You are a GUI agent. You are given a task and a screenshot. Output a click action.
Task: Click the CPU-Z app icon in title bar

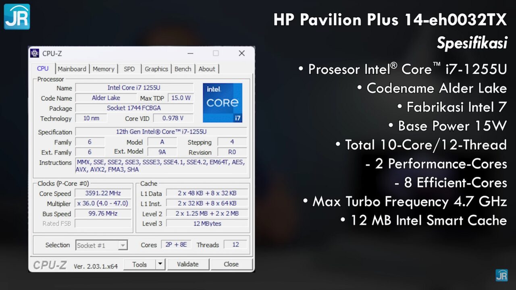pyautogui.click(x=35, y=53)
